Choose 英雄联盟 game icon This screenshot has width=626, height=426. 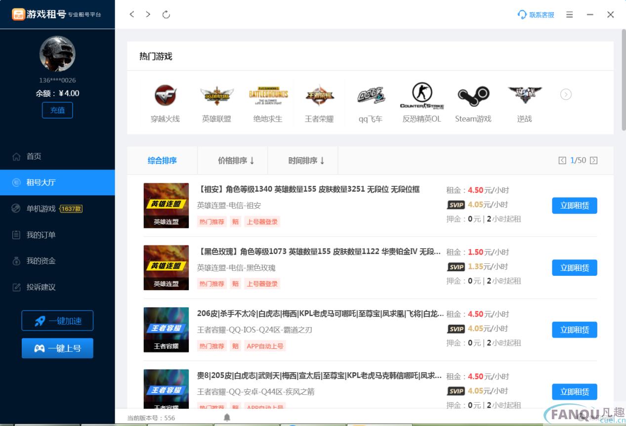click(216, 103)
